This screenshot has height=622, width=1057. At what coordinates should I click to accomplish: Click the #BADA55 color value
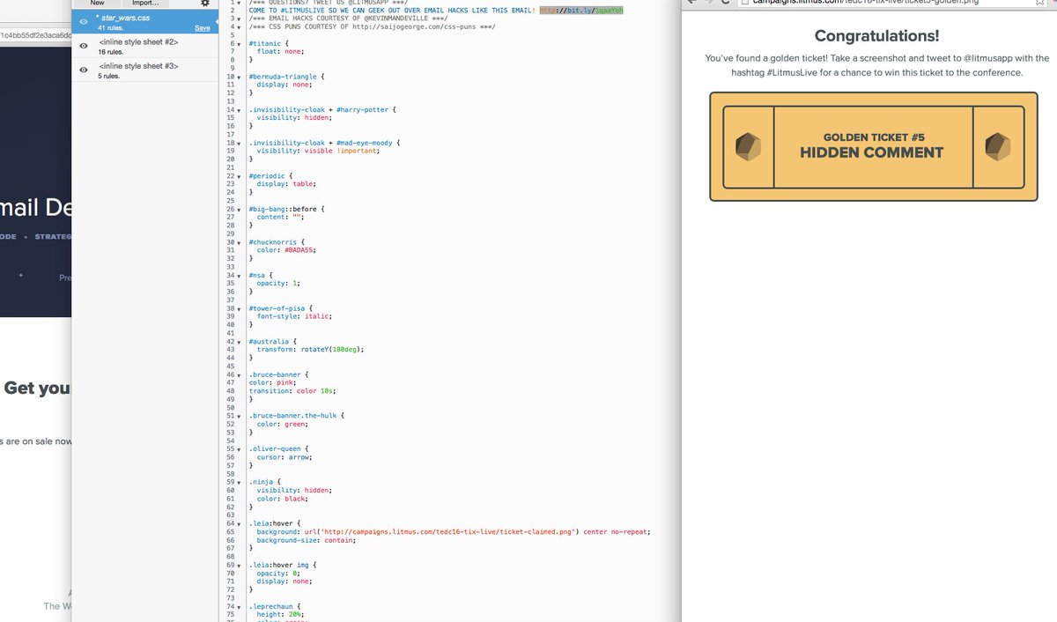click(299, 250)
